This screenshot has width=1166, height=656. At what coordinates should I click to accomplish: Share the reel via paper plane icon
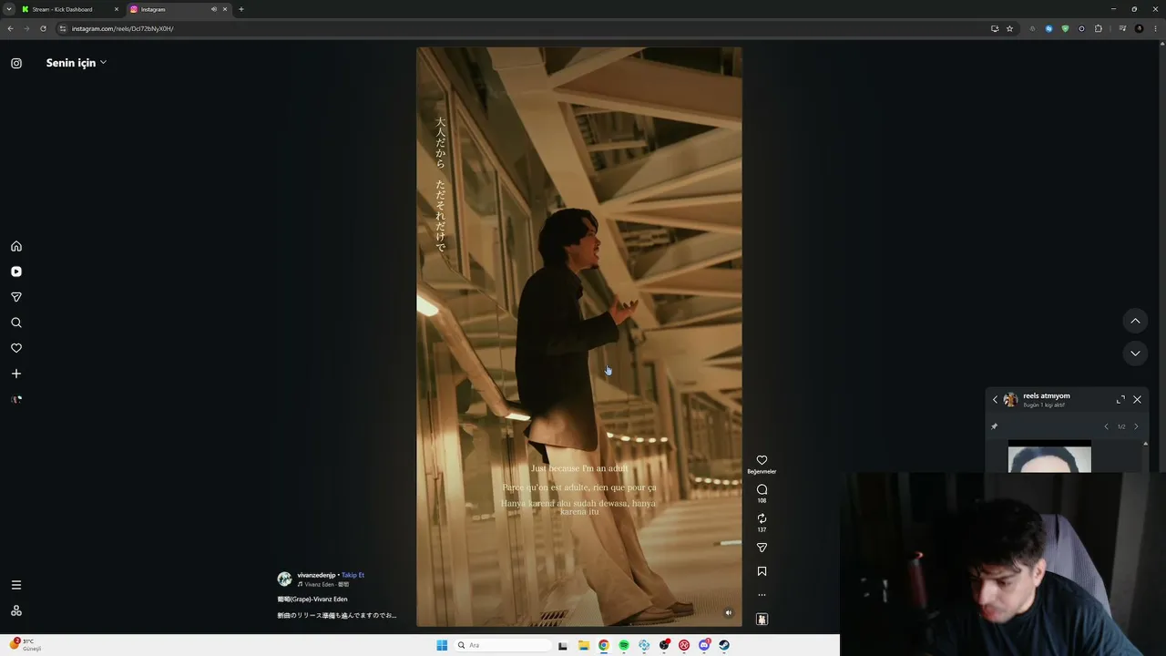pyautogui.click(x=762, y=548)
